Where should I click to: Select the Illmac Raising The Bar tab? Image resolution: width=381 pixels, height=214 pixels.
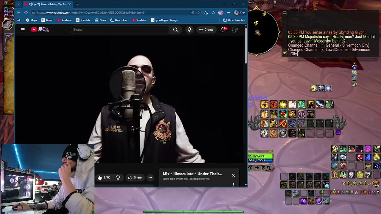48,4
